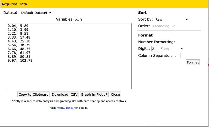Viewport: 209px width, 127px height.
Task: Open the plot.ly link
Action: click(x=65, y=108)
